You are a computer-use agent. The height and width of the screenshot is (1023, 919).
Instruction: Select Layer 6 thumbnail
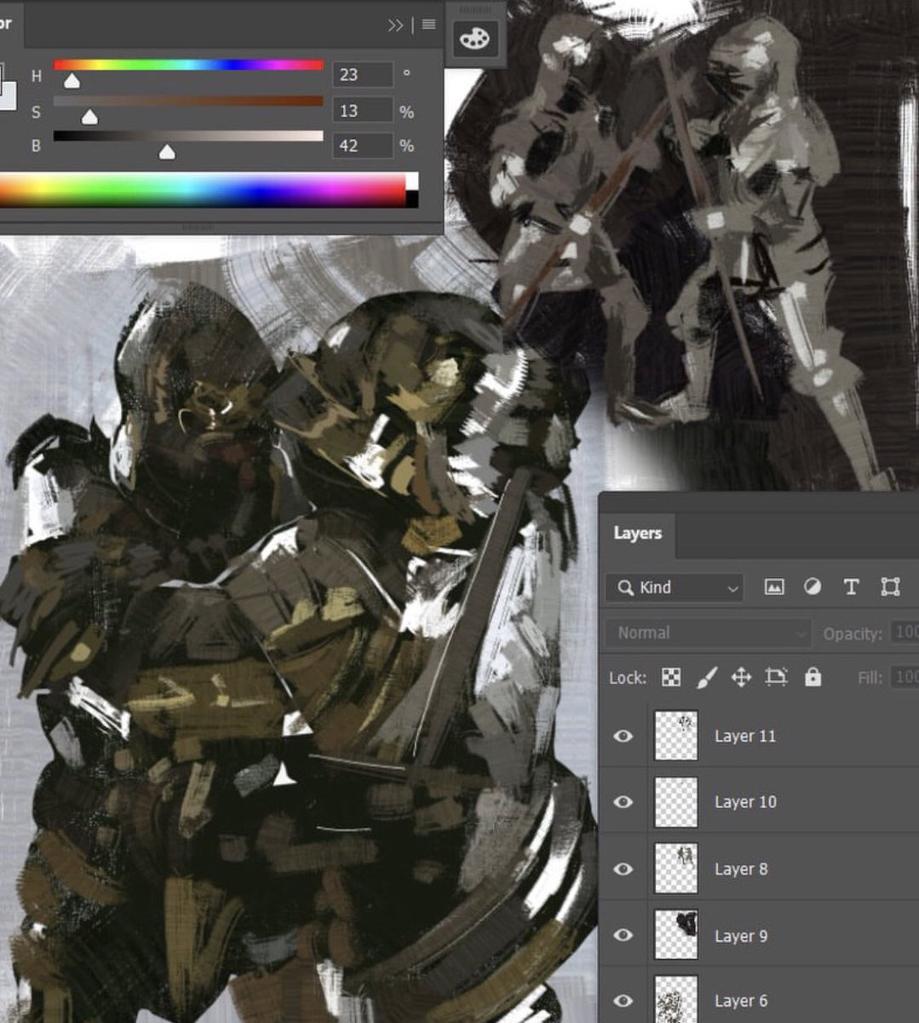676,999
